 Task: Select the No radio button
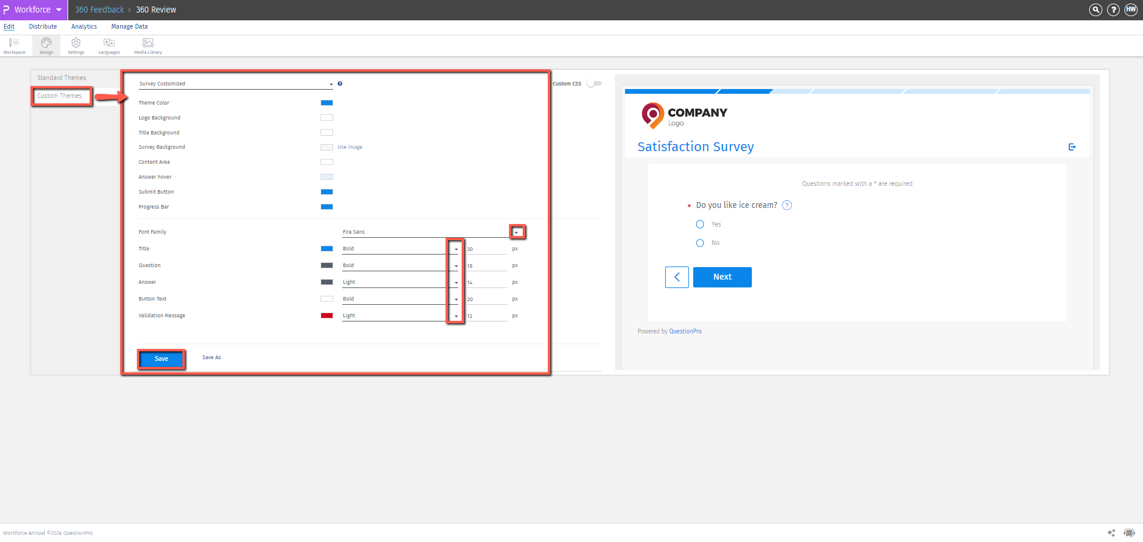pyautogui.click(x=700, y=243)
